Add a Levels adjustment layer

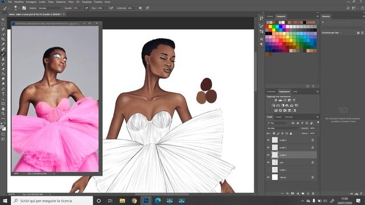[280, 100]
